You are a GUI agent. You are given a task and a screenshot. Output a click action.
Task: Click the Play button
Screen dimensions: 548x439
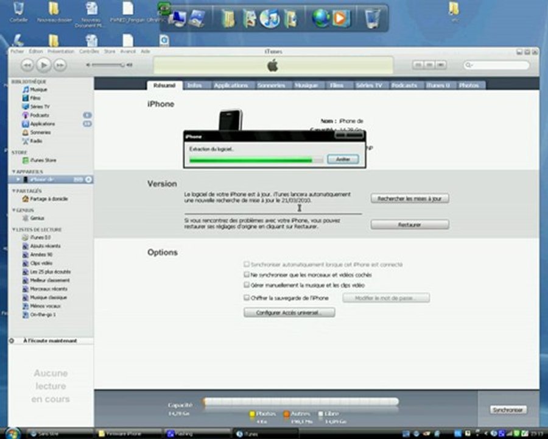[x=44, y=65]
